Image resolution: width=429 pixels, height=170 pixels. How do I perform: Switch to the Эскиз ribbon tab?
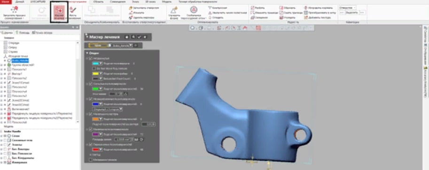coord(135,1)
